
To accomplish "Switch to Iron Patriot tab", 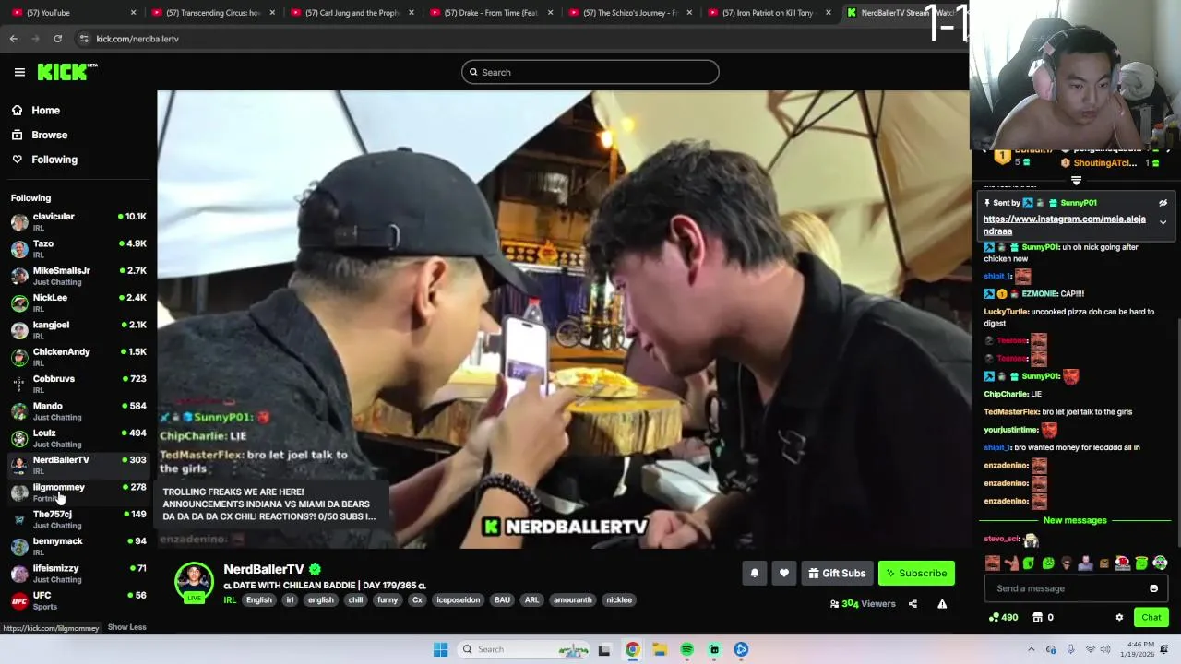I will tap(769, 13).
